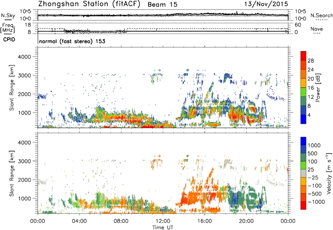Image resolution: width=333 pixels, height=230 pixels.
Task: Pick the red top segment of Power color bar
Action: (x=303, y=56)
